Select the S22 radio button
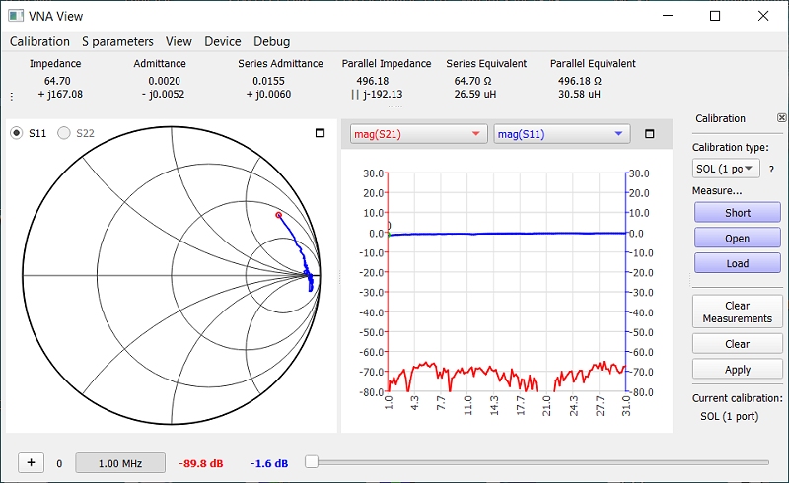789x483 pixels. [x=65, y=133]
